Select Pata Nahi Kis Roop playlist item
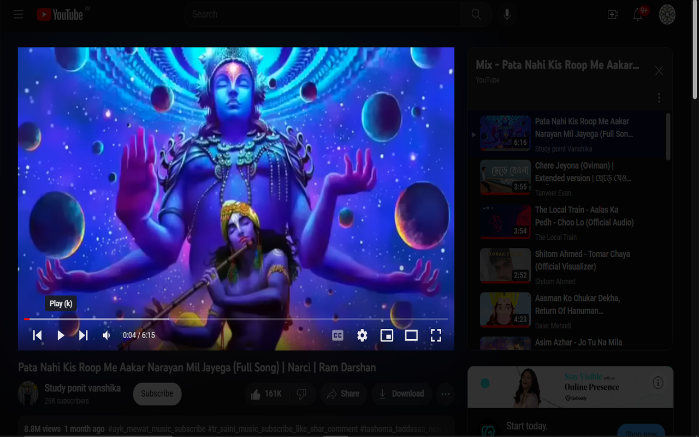 point(567,134)
